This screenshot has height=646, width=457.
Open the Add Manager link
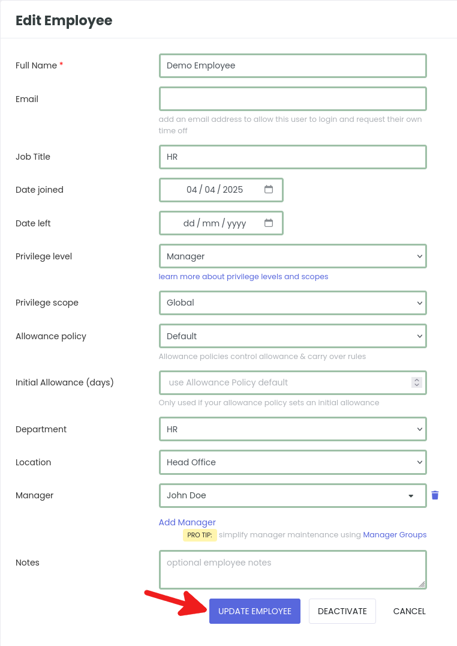click(x=187, y=522)
